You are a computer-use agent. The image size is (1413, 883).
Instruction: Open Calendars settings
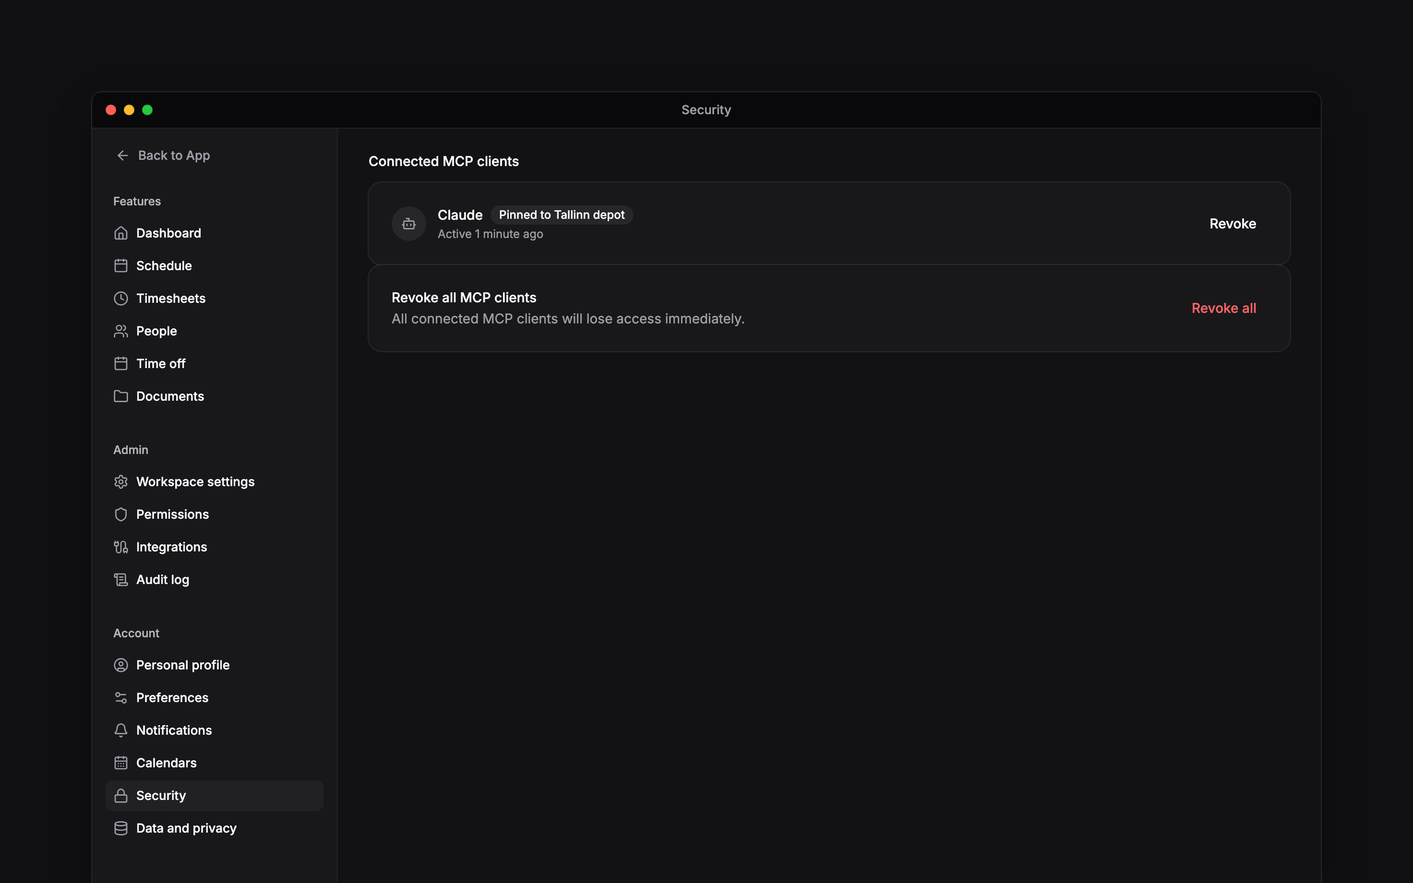coord(214,764)
